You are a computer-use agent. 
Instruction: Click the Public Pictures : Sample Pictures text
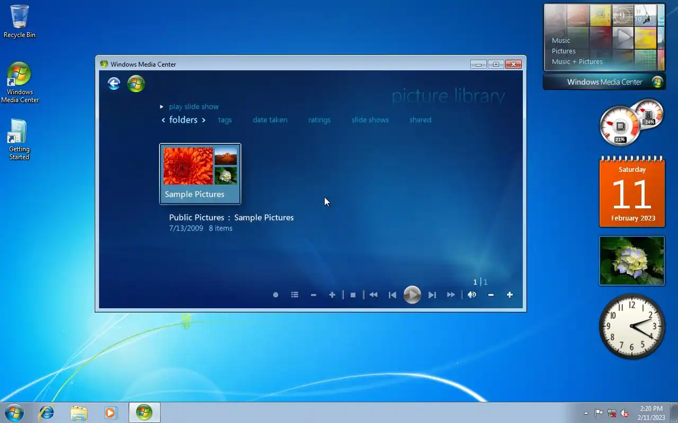pos(231,217)
